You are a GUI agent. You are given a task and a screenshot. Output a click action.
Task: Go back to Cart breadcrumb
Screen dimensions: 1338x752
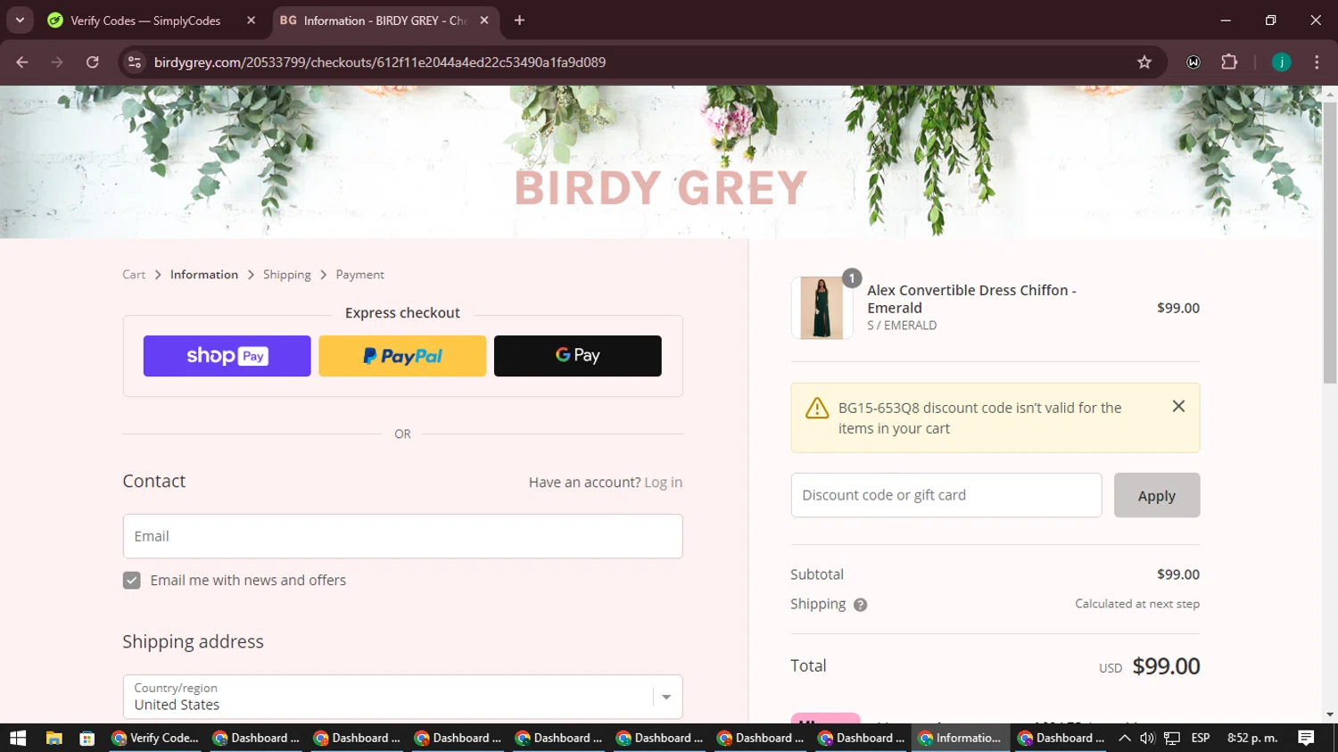point(134,275)
